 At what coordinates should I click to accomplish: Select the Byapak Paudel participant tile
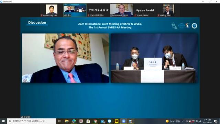[x=145, y=10]
